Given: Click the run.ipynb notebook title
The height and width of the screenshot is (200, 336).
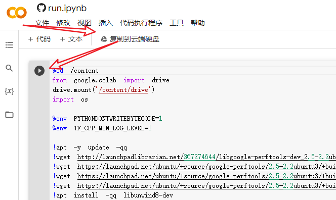Looking at the screenshot, I should (x=67, y=8).
